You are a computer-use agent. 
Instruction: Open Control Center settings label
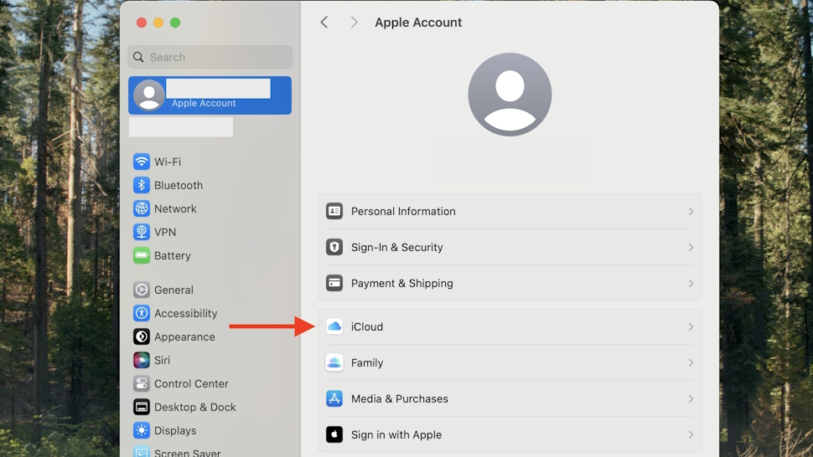(x=191, y=383)
